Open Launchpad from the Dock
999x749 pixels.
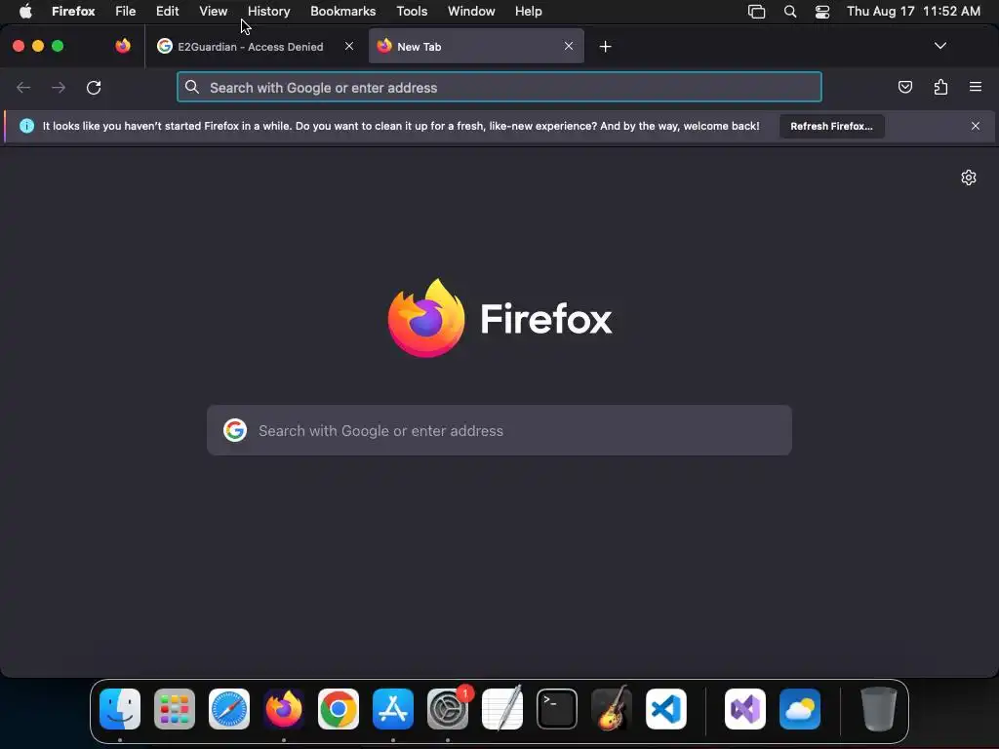tap(175, 709)
